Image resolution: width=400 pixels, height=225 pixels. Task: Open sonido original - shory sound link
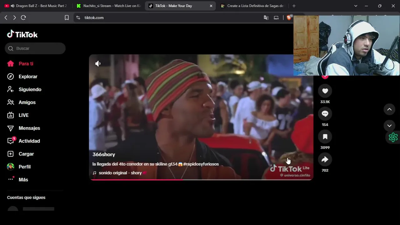tap(120, 173)
